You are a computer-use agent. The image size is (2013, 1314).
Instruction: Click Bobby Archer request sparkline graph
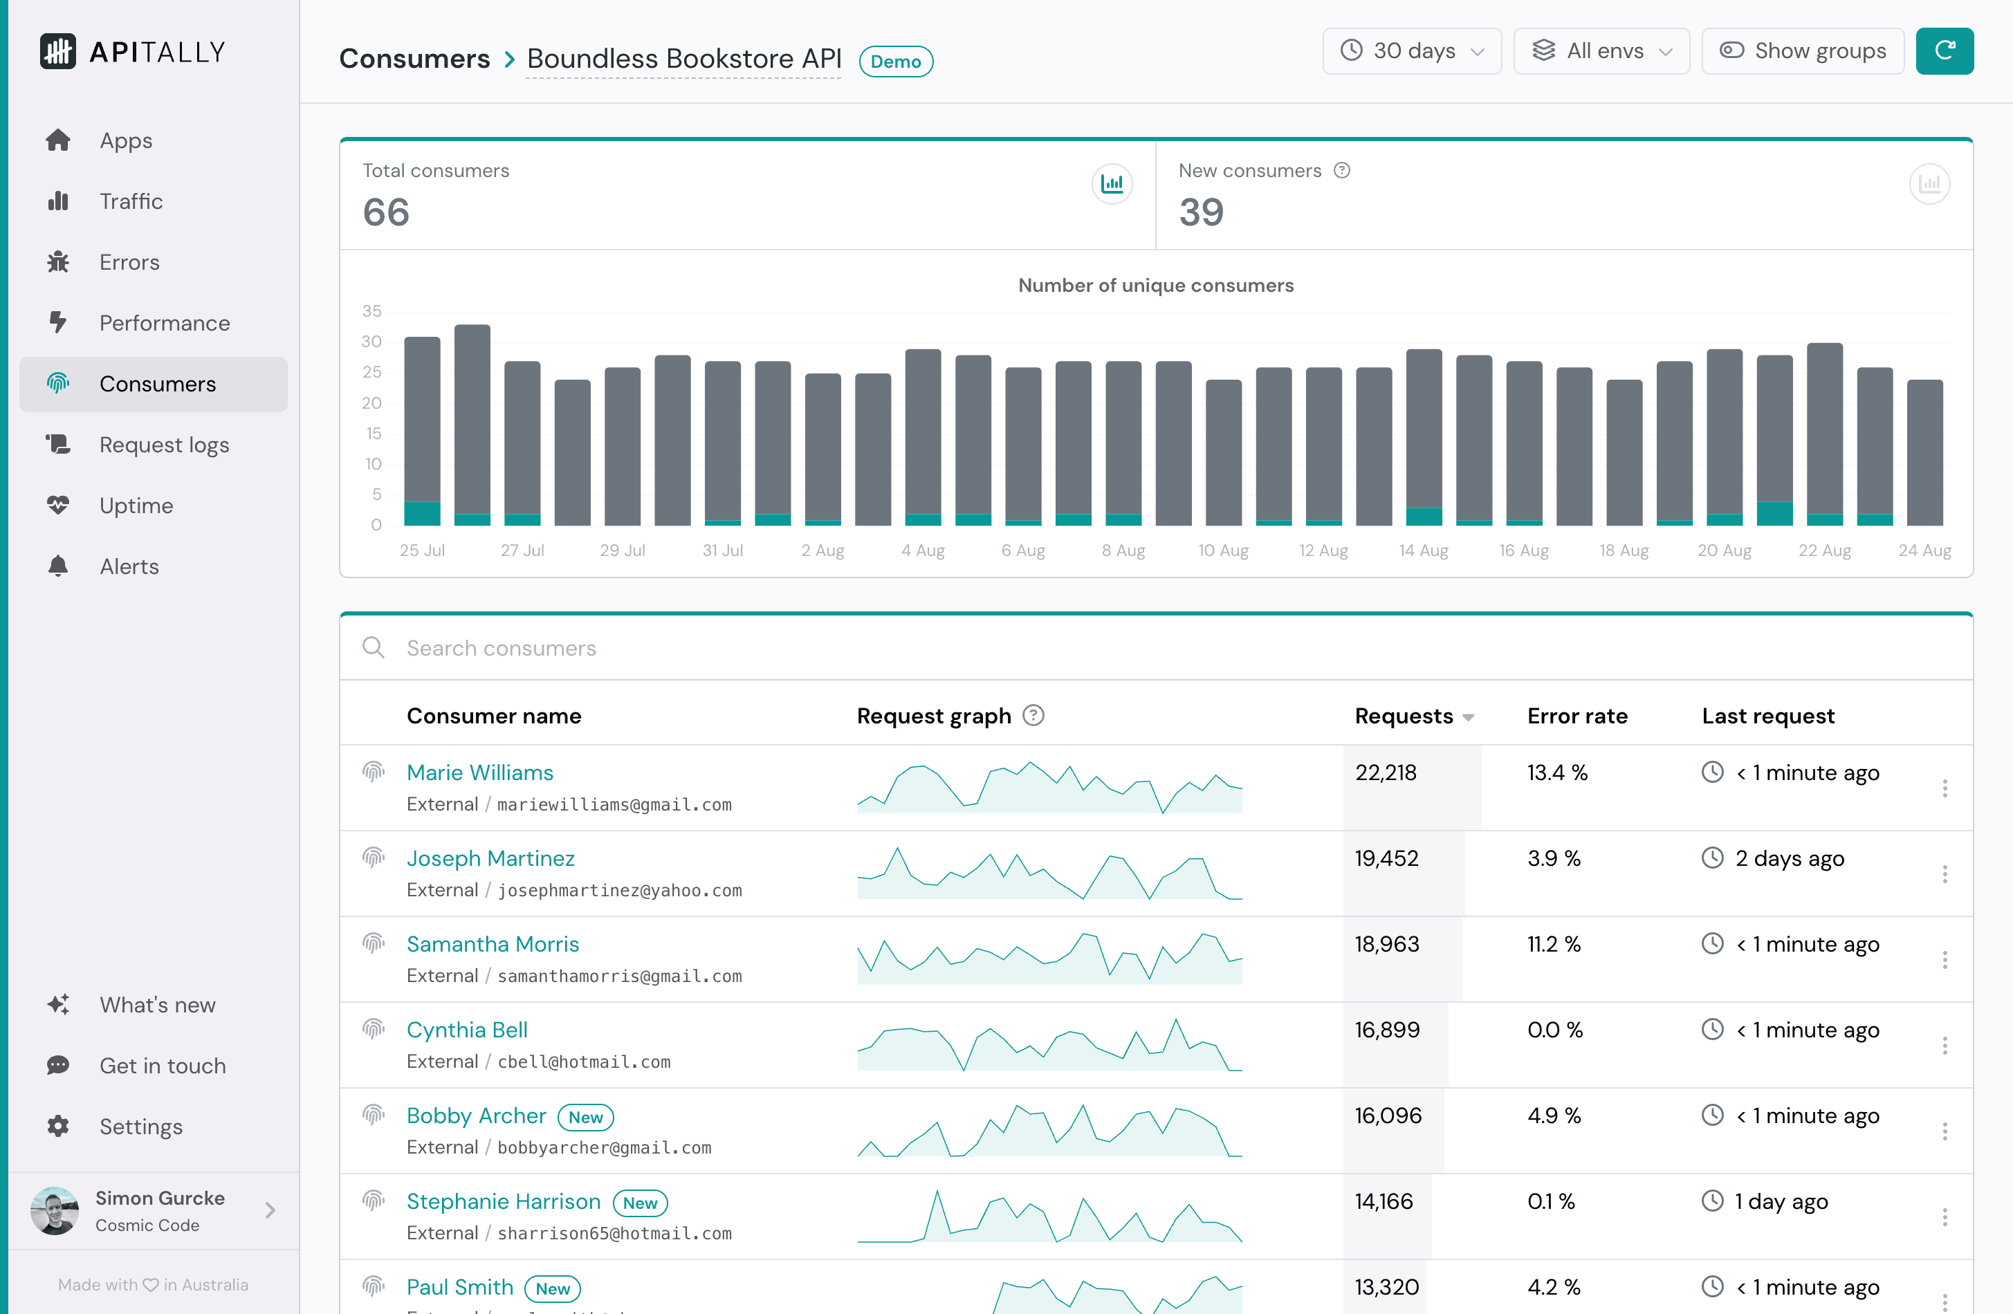(1049, 1131)
